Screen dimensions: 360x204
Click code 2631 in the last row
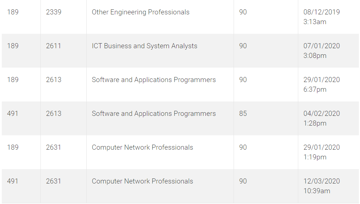(53, 181)
